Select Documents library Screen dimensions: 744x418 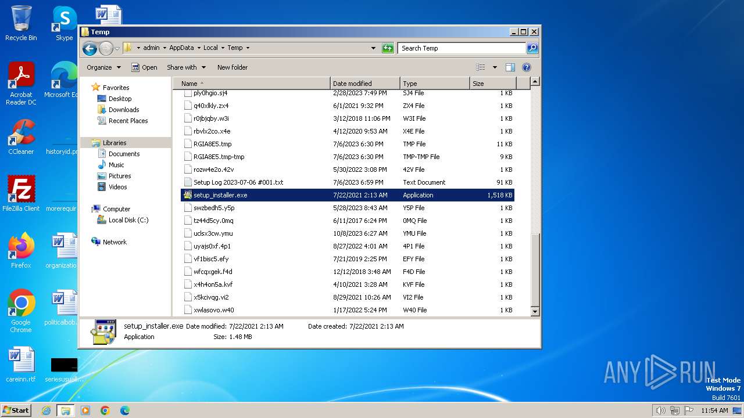124,154
